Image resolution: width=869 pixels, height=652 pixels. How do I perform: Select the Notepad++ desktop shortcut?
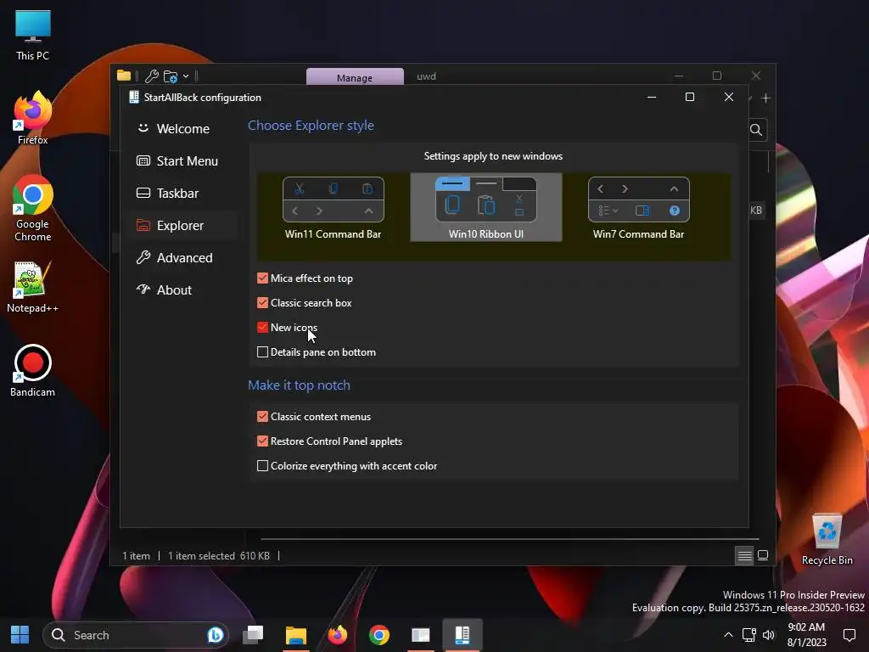point(33,287)
